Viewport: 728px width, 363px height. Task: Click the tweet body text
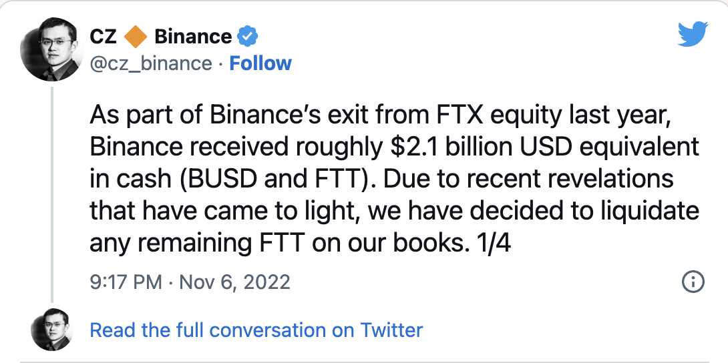pos(394,180)
